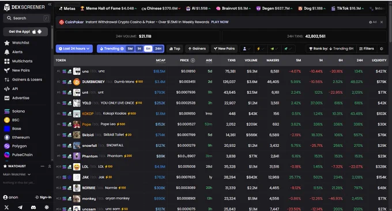Toggle the rocket launchpad filter
The height and width of the screenshot is (211, 392).
(x=288, y=49)
